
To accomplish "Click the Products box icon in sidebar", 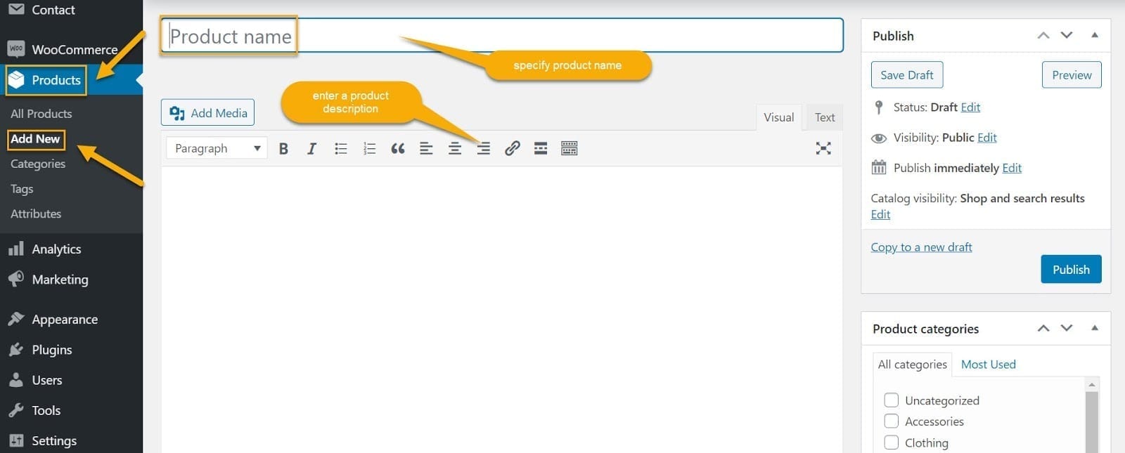I will click(x=16, y=80).
